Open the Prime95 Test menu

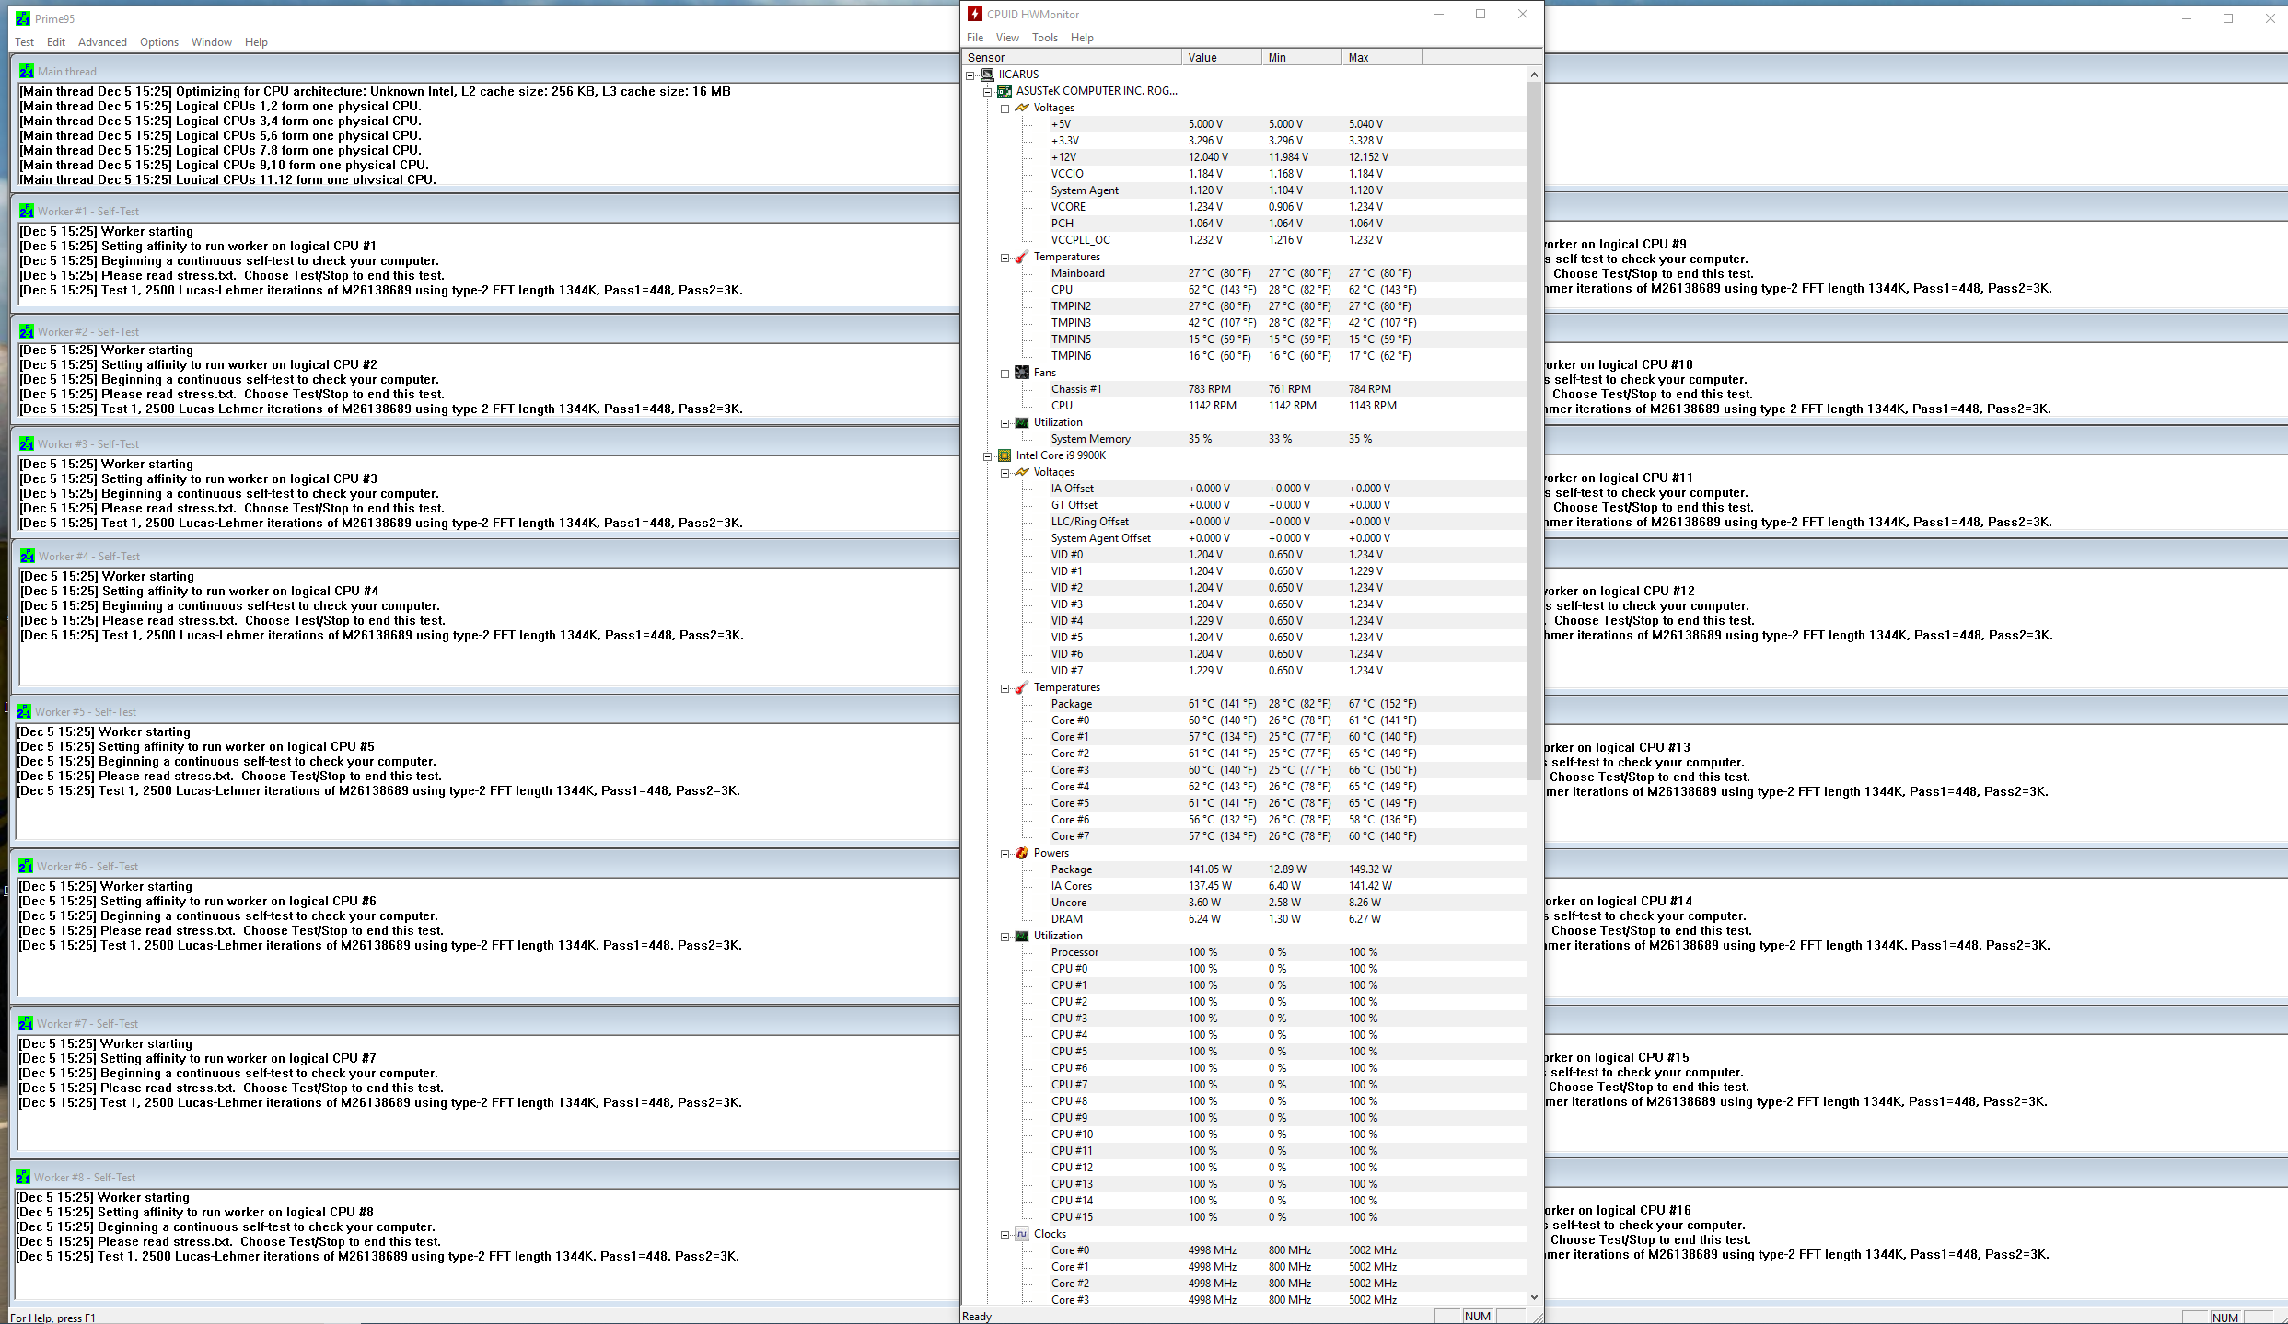pos(25,42)
